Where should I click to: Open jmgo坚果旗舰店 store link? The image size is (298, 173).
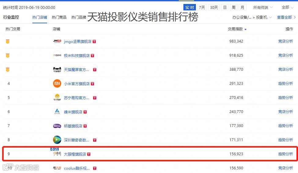pyautogui.click(x=78, y=42)
